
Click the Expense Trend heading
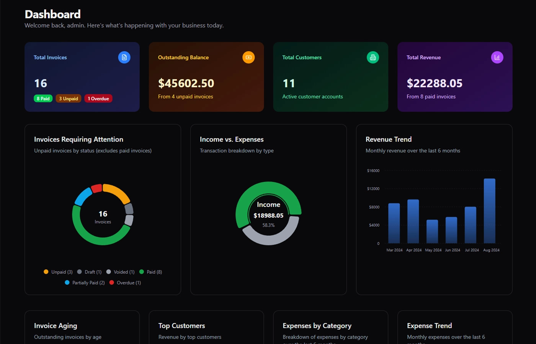click(x=429, y=326)
